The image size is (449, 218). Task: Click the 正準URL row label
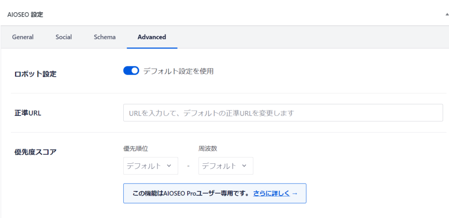click(x=28, y=113)
